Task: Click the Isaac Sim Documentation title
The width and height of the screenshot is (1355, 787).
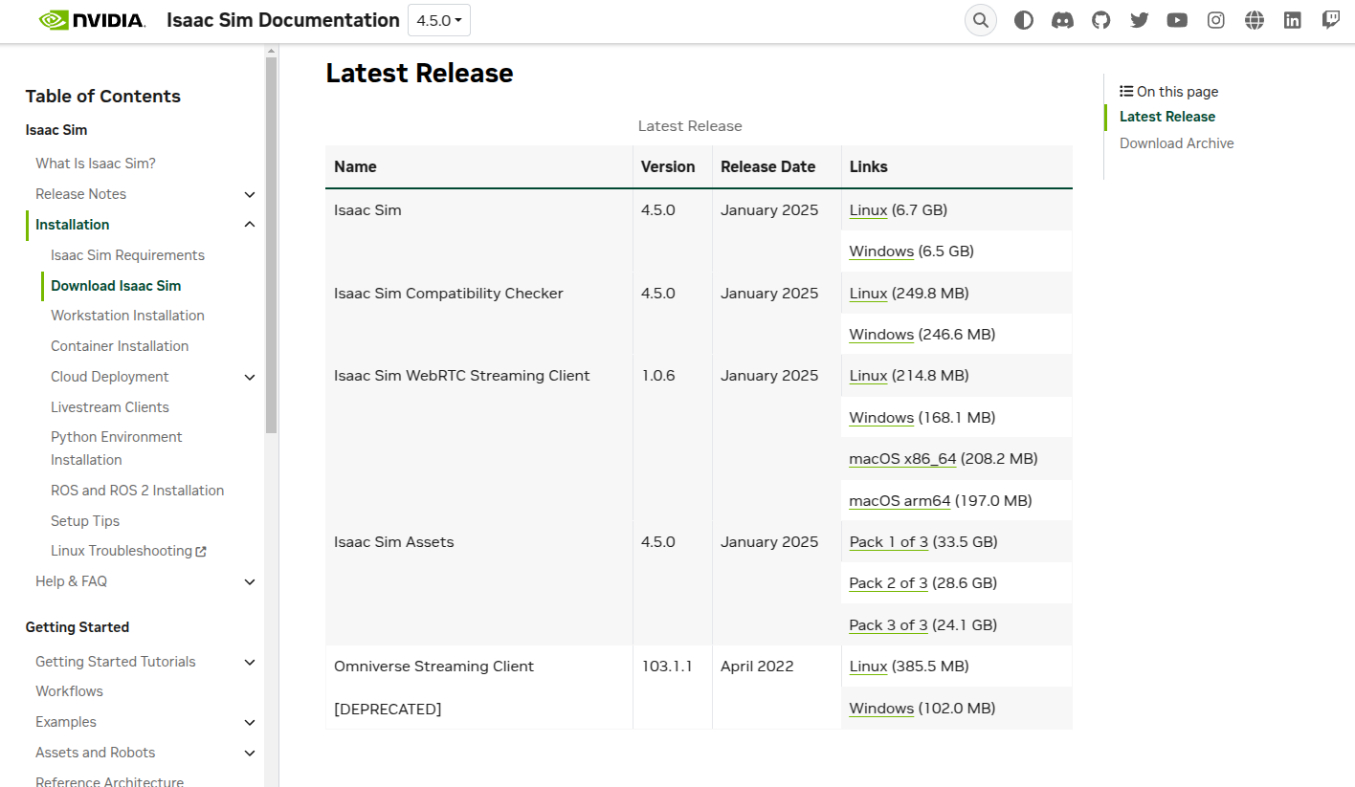Action: tap(283, 20)
